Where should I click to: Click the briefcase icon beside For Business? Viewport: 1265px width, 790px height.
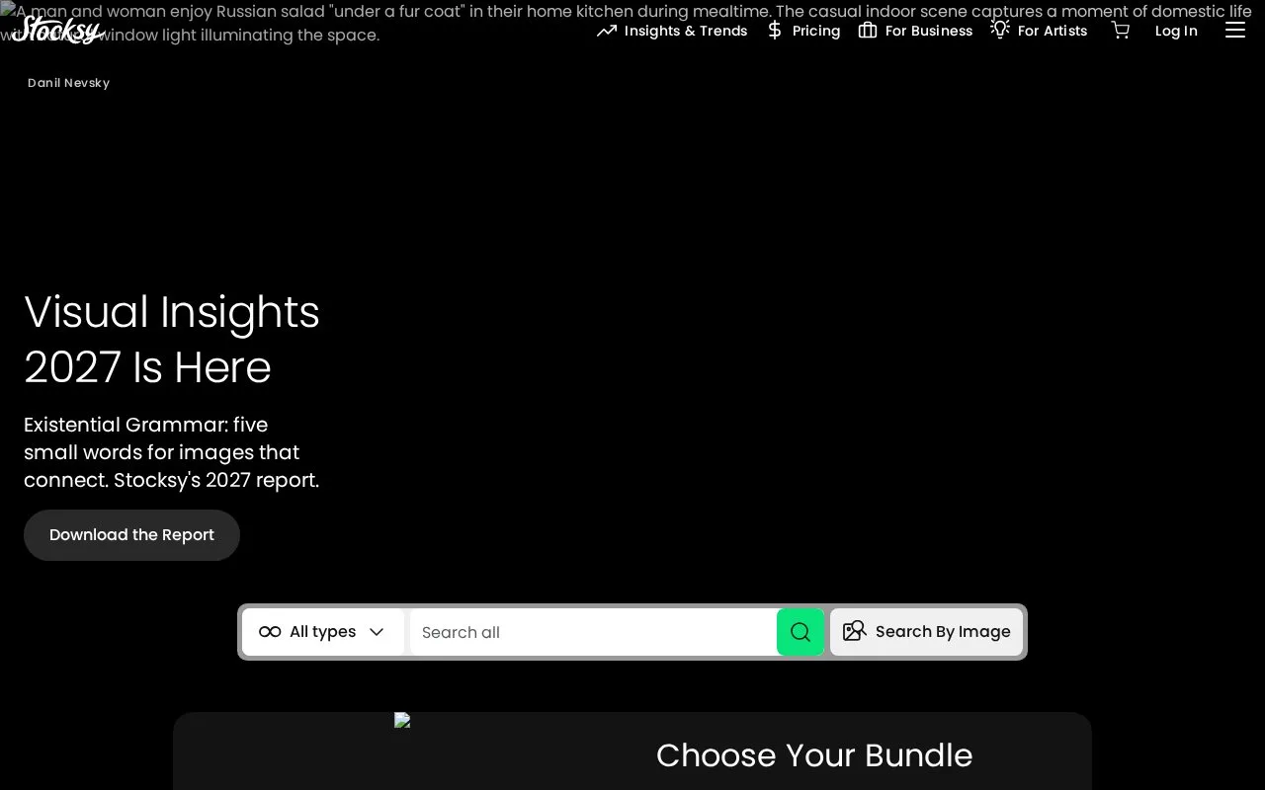(868, 31)
